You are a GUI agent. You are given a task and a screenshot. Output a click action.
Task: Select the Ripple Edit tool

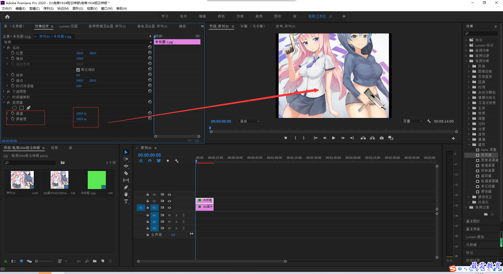[126, 166]
